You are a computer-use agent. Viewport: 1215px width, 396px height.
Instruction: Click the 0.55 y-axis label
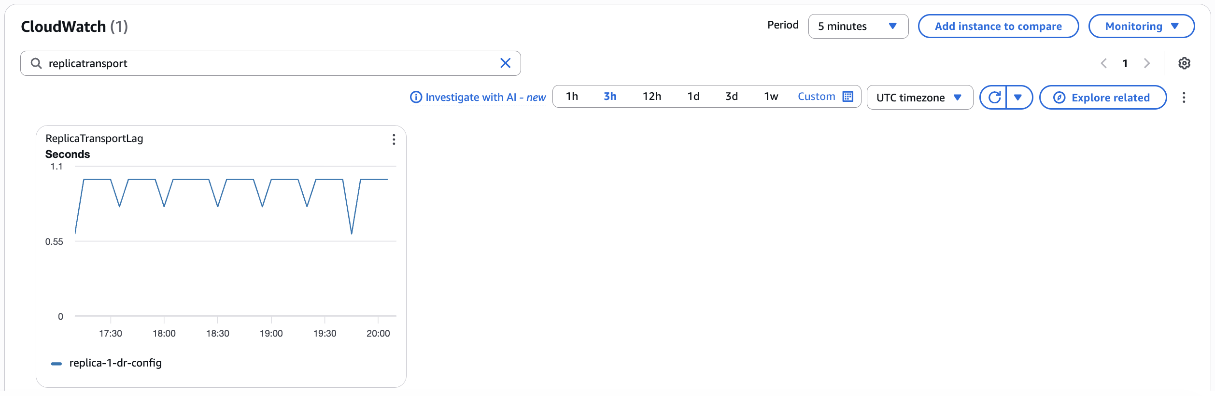[54, 242]
